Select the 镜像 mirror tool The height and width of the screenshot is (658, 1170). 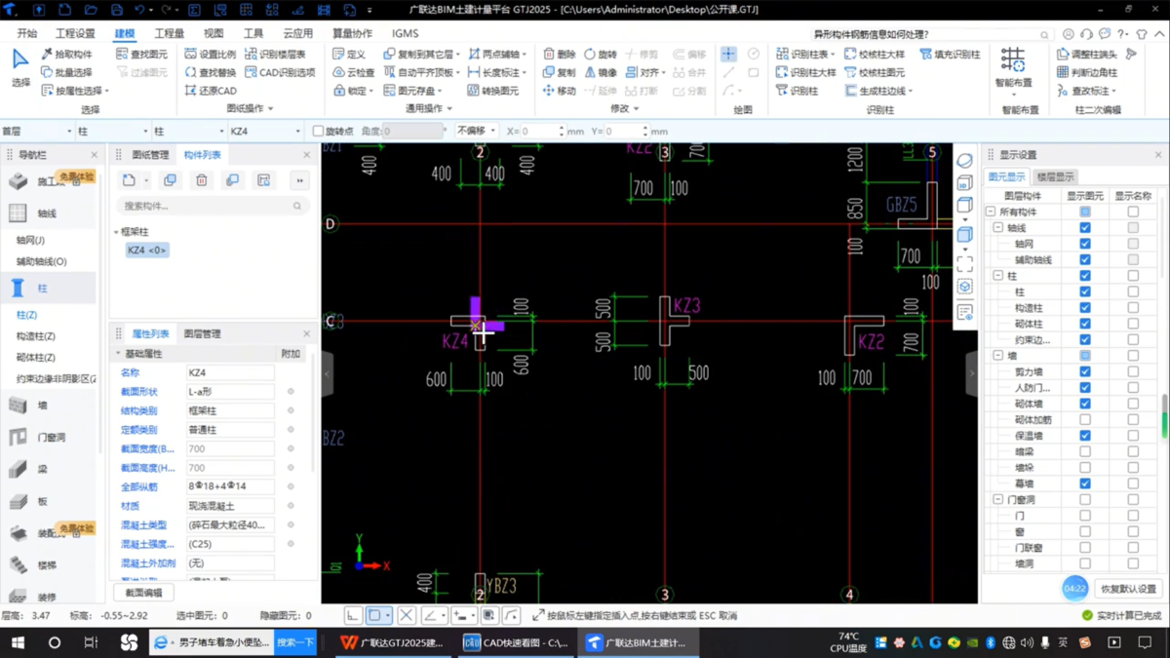pyautogui.click(x=600, y=72)
